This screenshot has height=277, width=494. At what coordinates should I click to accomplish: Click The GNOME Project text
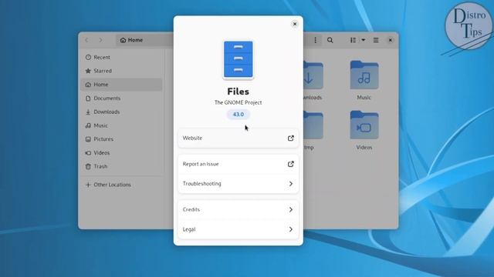239,102
